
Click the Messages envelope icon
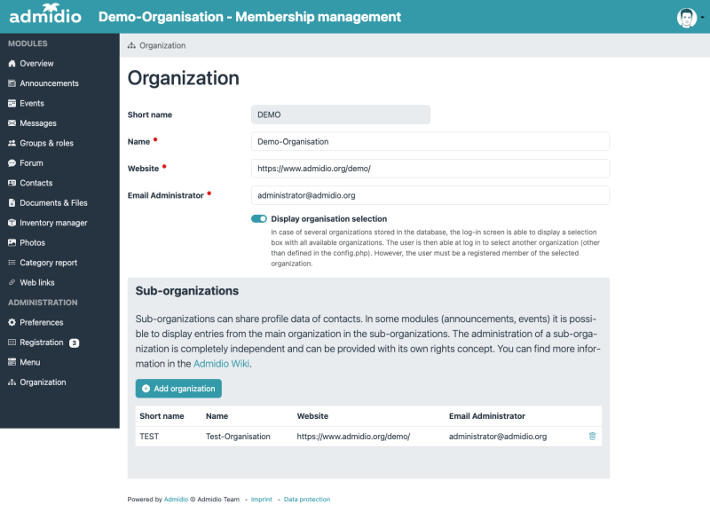[12, 123]
